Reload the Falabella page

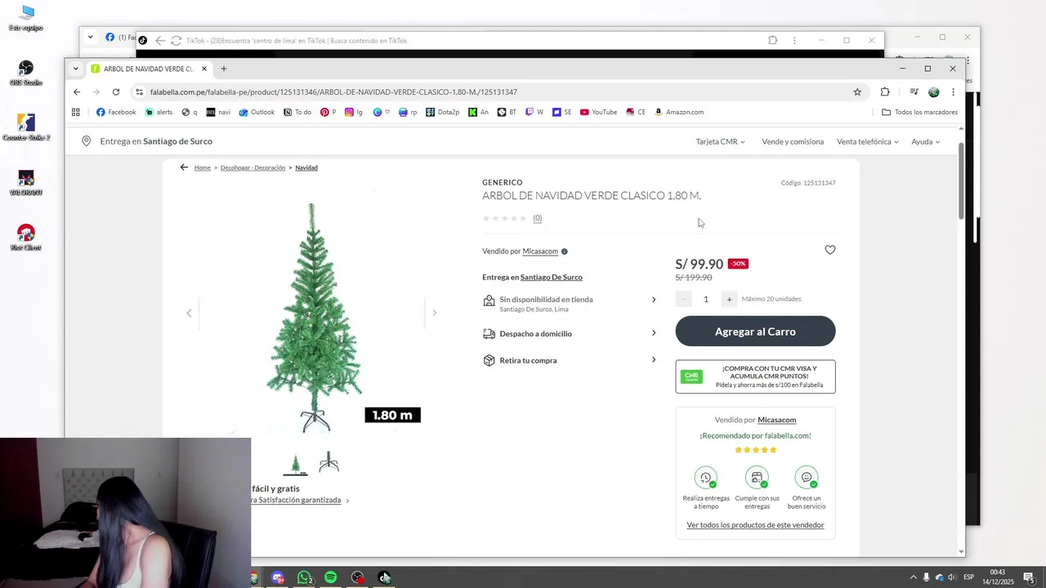point(116,91)
